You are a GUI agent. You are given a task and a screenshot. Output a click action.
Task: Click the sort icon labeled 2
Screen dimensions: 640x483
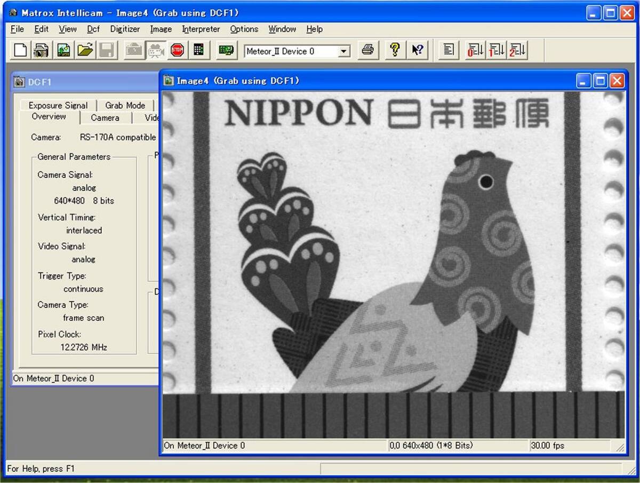pos(517,51)
